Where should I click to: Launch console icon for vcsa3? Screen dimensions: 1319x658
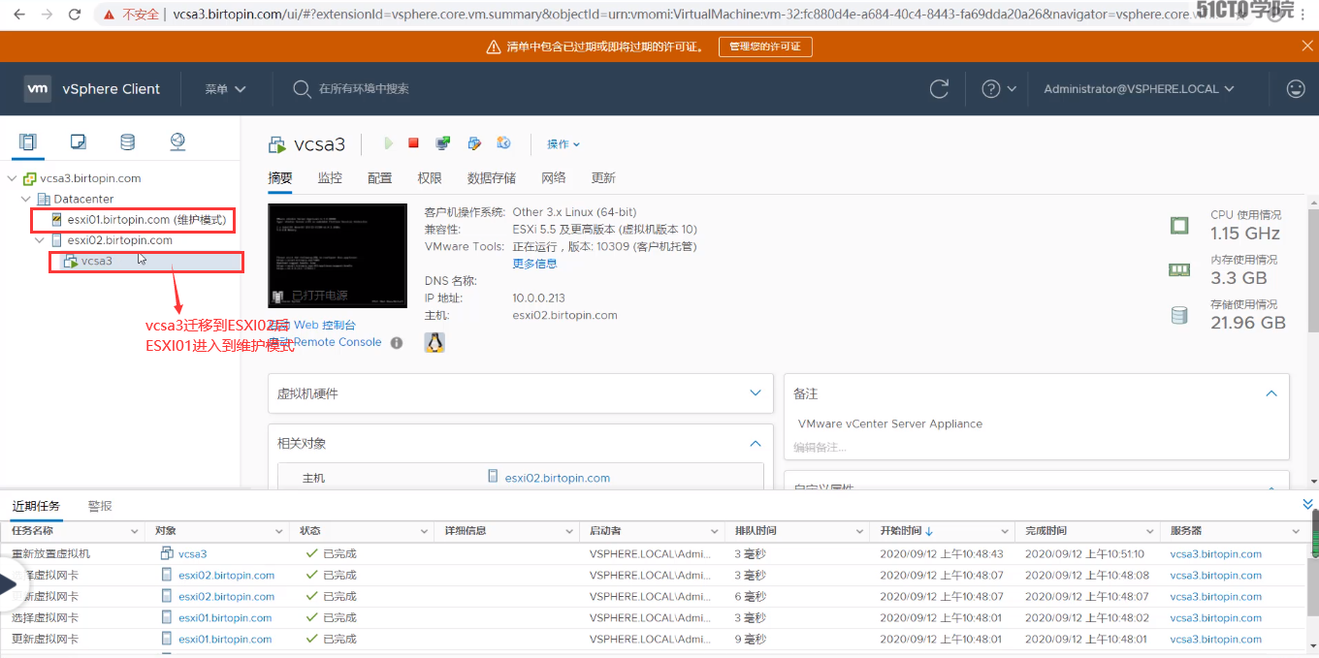point(443,143)
